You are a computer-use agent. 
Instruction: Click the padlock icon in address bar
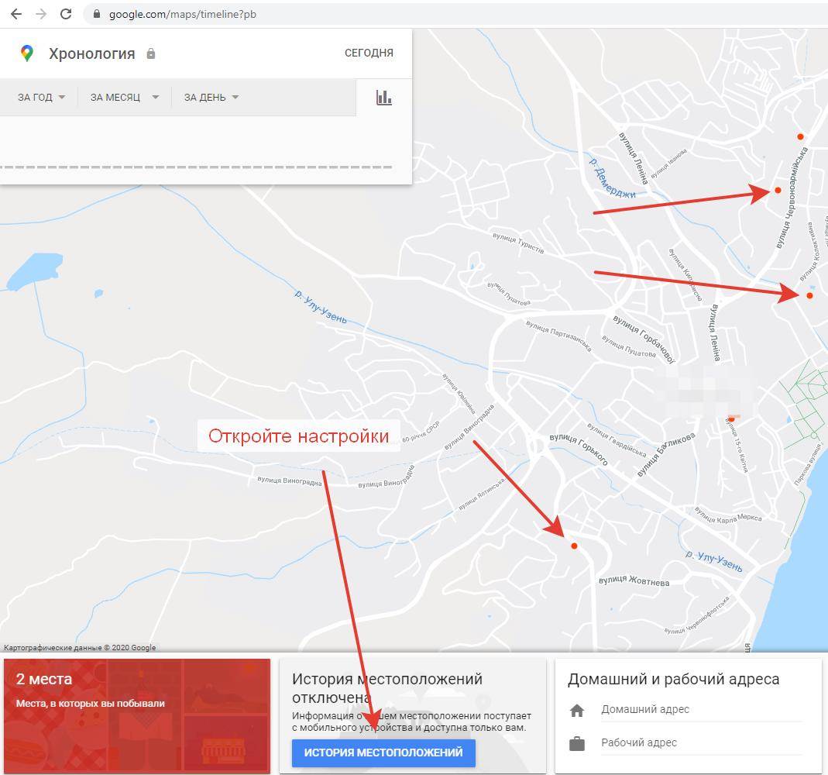point(96,14)
